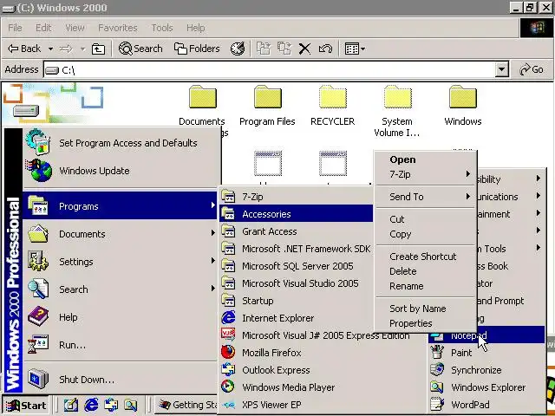Click the Start button on taskbar
Screen dimensions: 555x416
tap(26, 406)
